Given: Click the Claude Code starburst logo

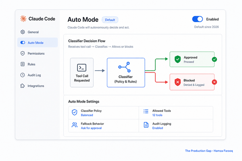Looking at the screenshot, I should (x=23, y=19).
